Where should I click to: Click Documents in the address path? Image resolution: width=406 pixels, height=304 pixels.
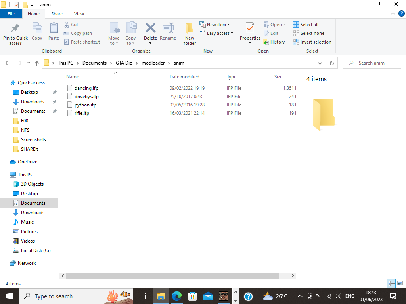click(x=94, y=63)
